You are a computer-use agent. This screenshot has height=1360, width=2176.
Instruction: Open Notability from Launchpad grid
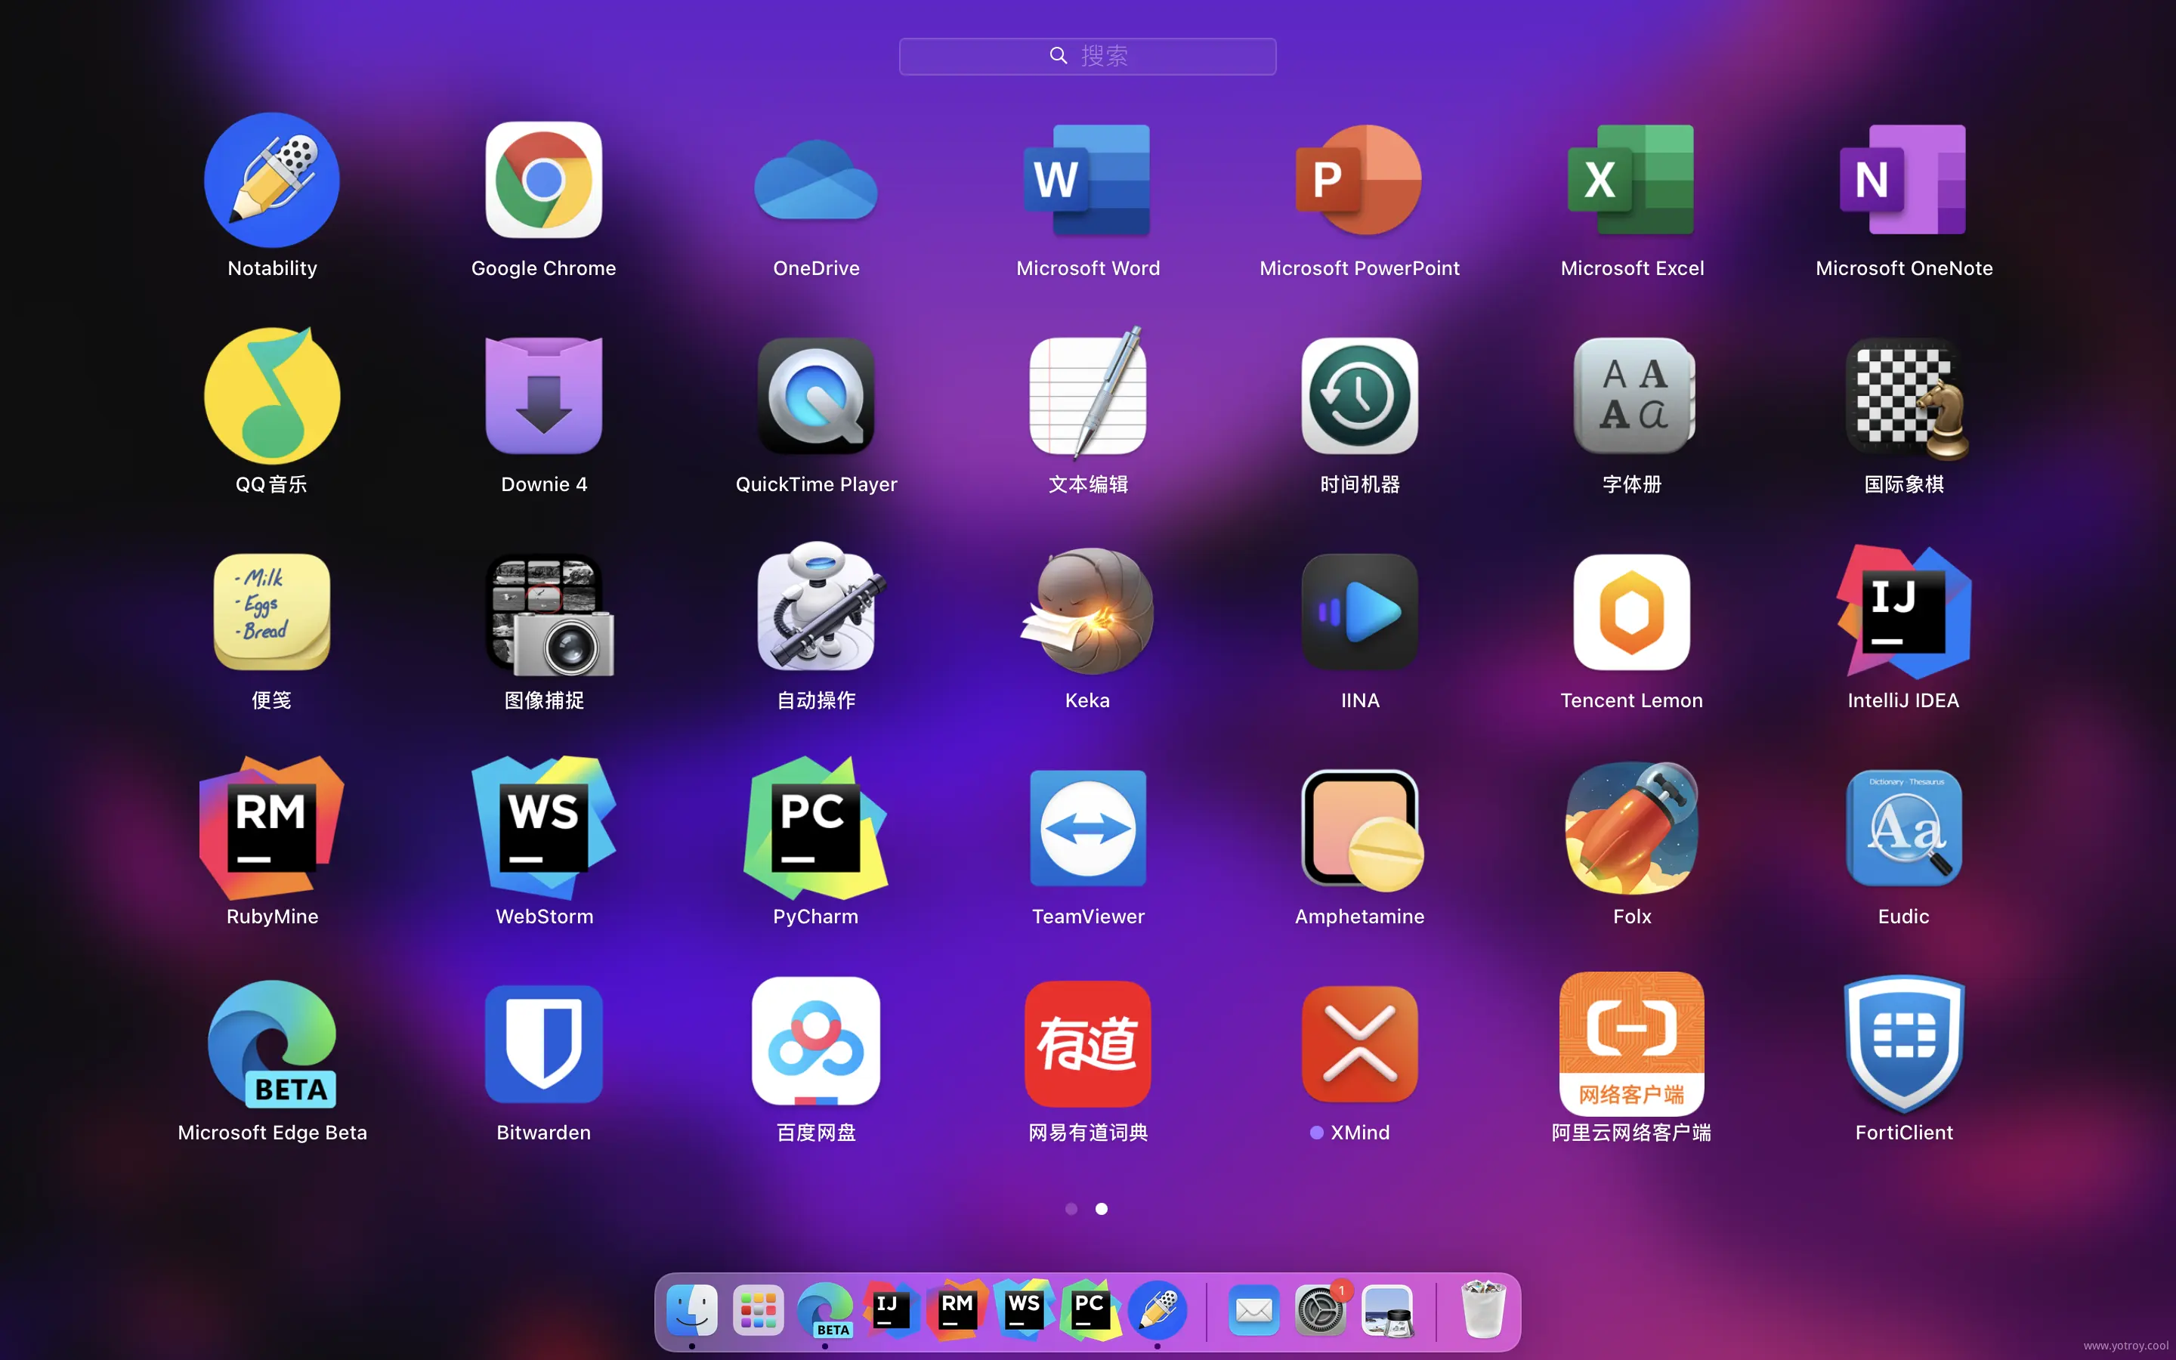[271, 180]
